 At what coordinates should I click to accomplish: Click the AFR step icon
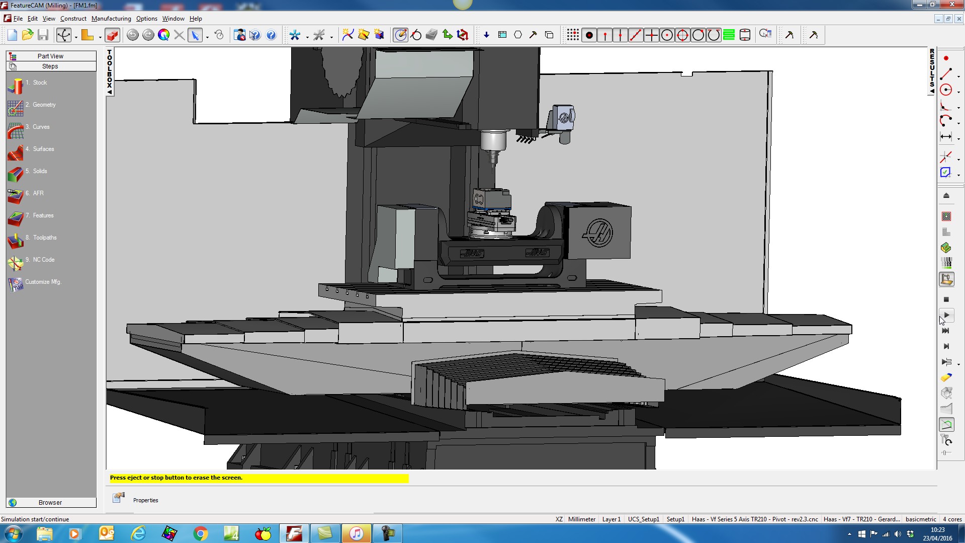point(16,196)
